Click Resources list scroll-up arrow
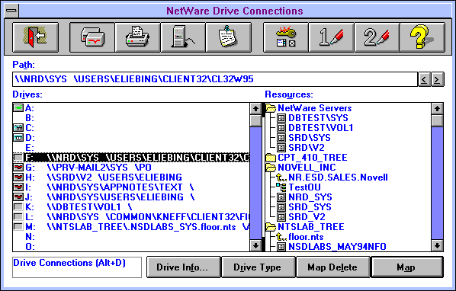The height and width of the screenshot is (291, 456). tap(437, 109)
